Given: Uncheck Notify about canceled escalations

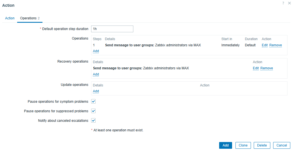Looking at the screenshot, I should (x=93, y=120).
